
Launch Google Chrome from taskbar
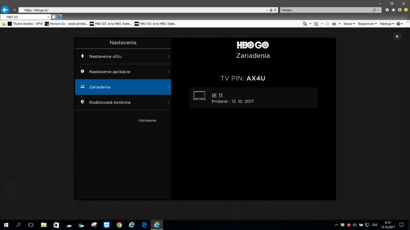119,225
